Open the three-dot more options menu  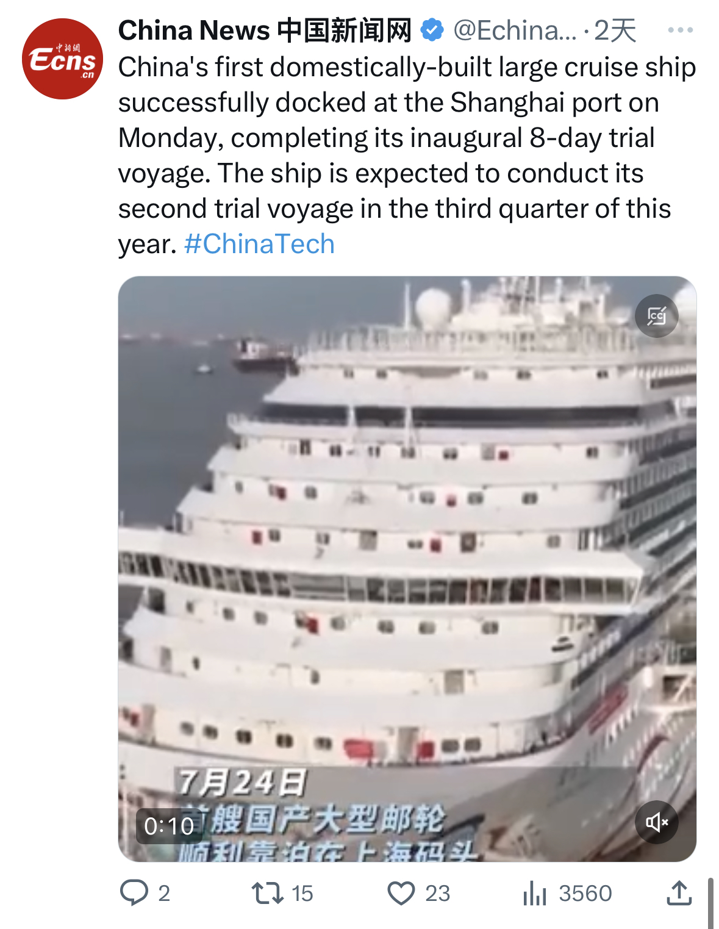(680, 30)
